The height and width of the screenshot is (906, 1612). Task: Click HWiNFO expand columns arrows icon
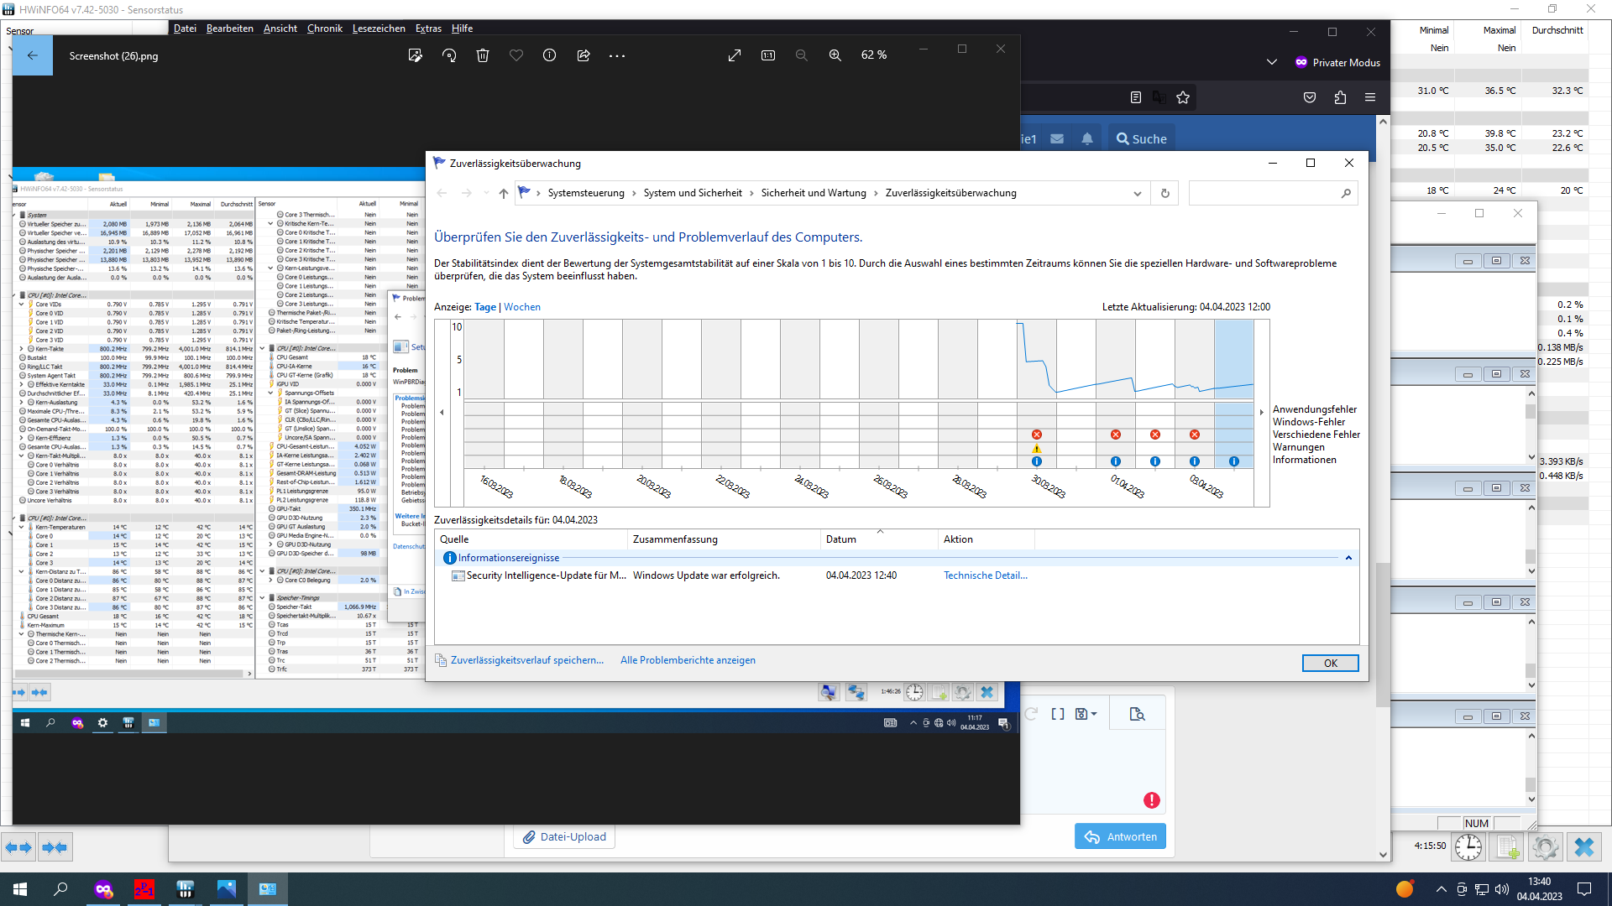[x=18, y=847]
